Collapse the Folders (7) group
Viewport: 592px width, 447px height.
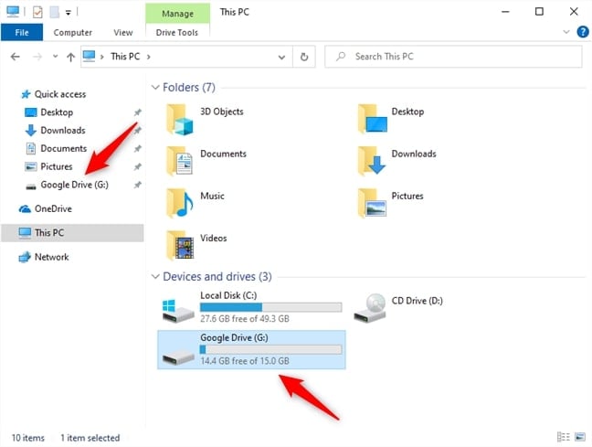[154, 87]
